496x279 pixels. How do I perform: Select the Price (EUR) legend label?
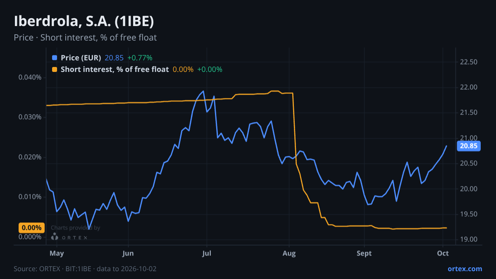(x=81, y=58)
